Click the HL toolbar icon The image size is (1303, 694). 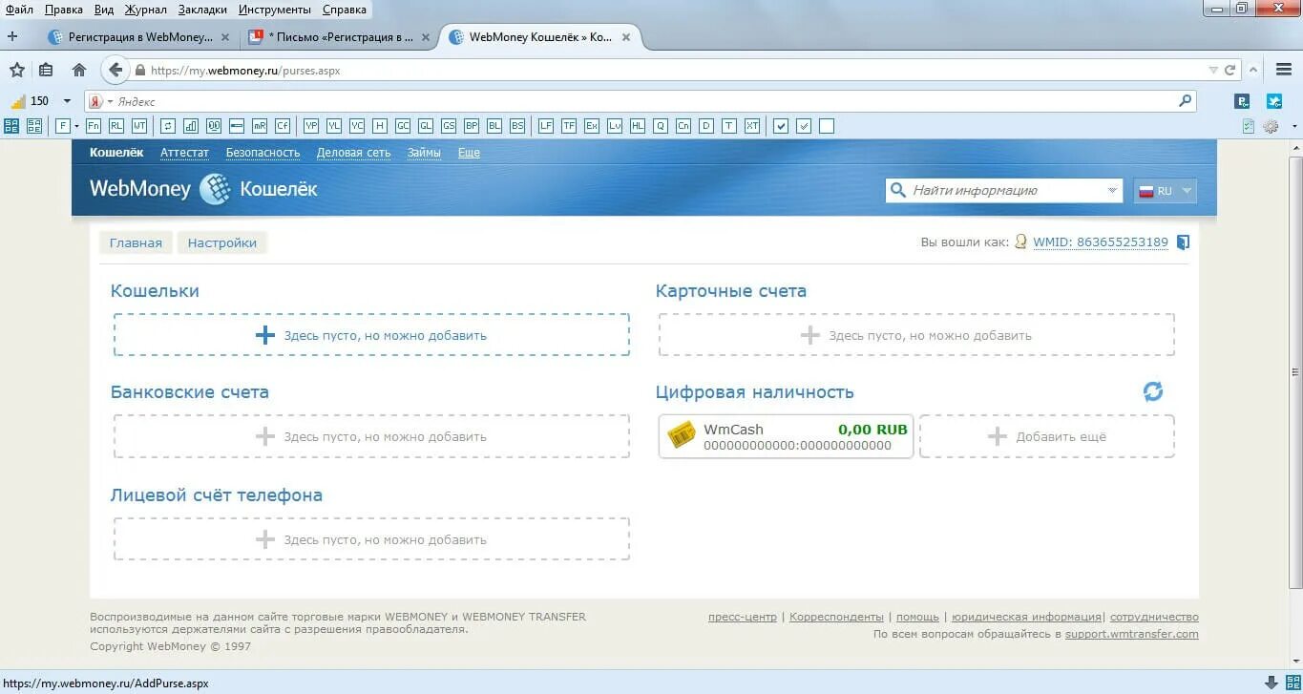tap(638, 126)
